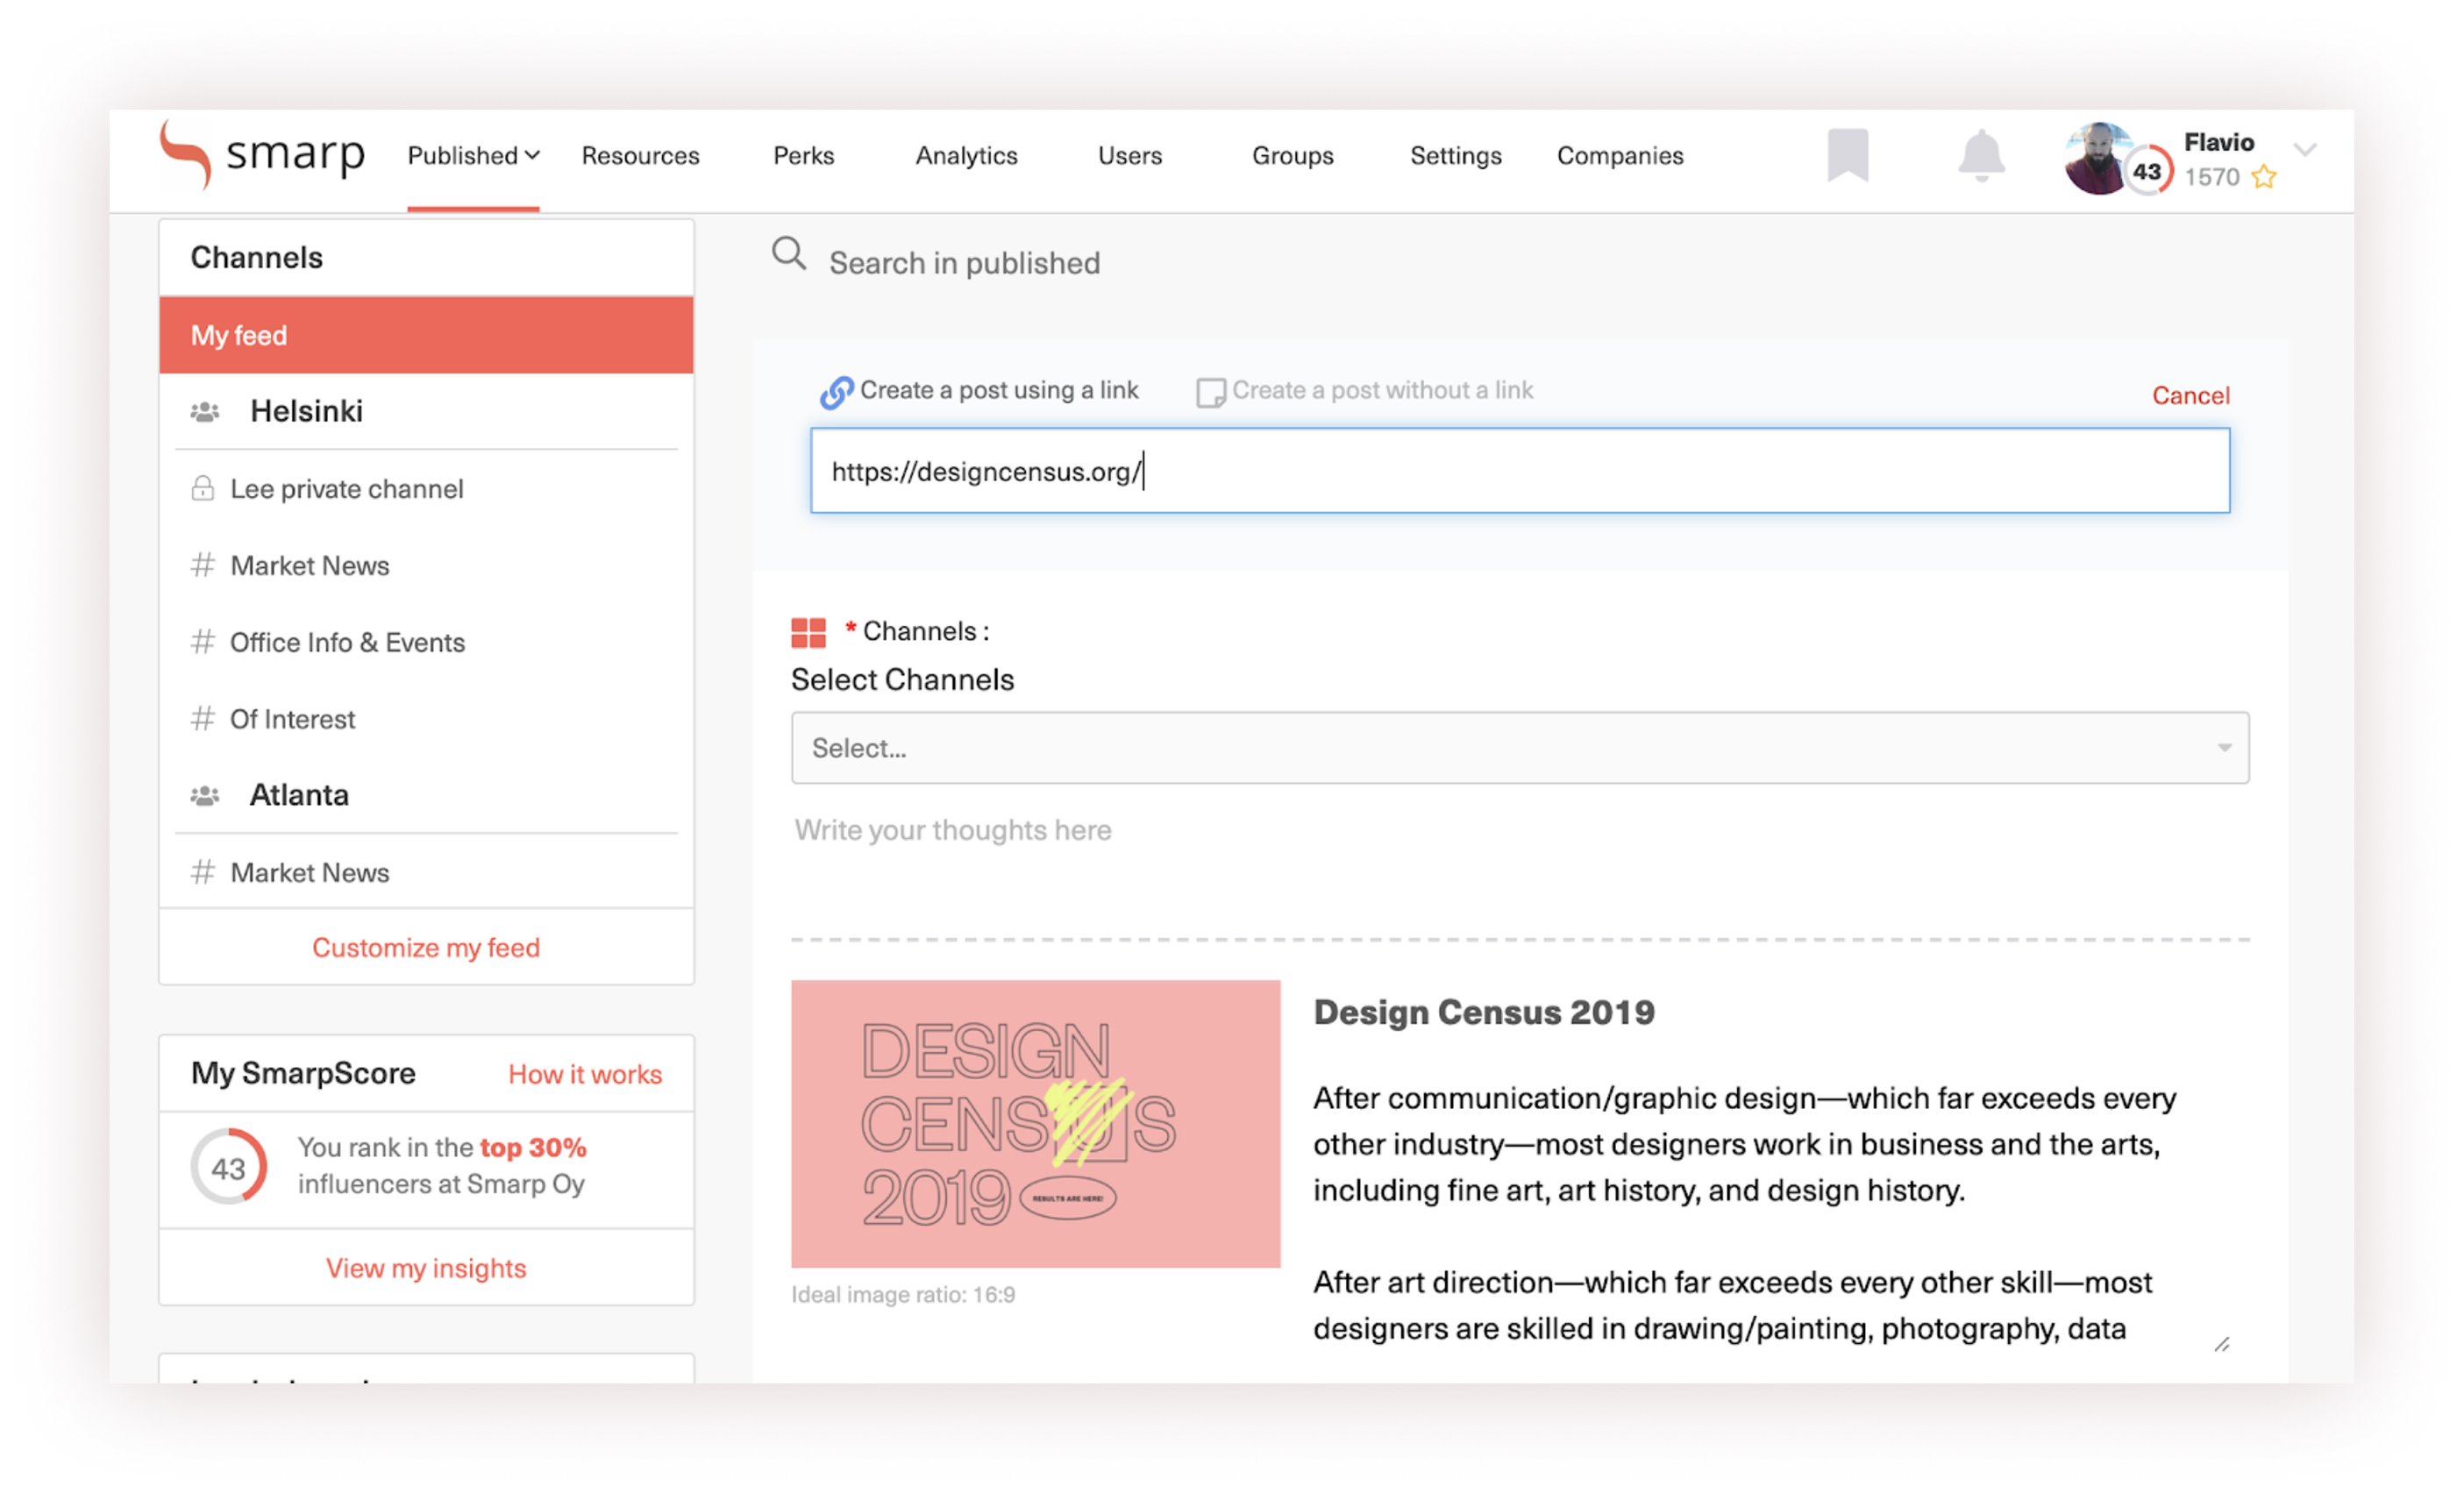Click the search magnifier icon
The image size is (2464, 1493).
tap(789, 254)
